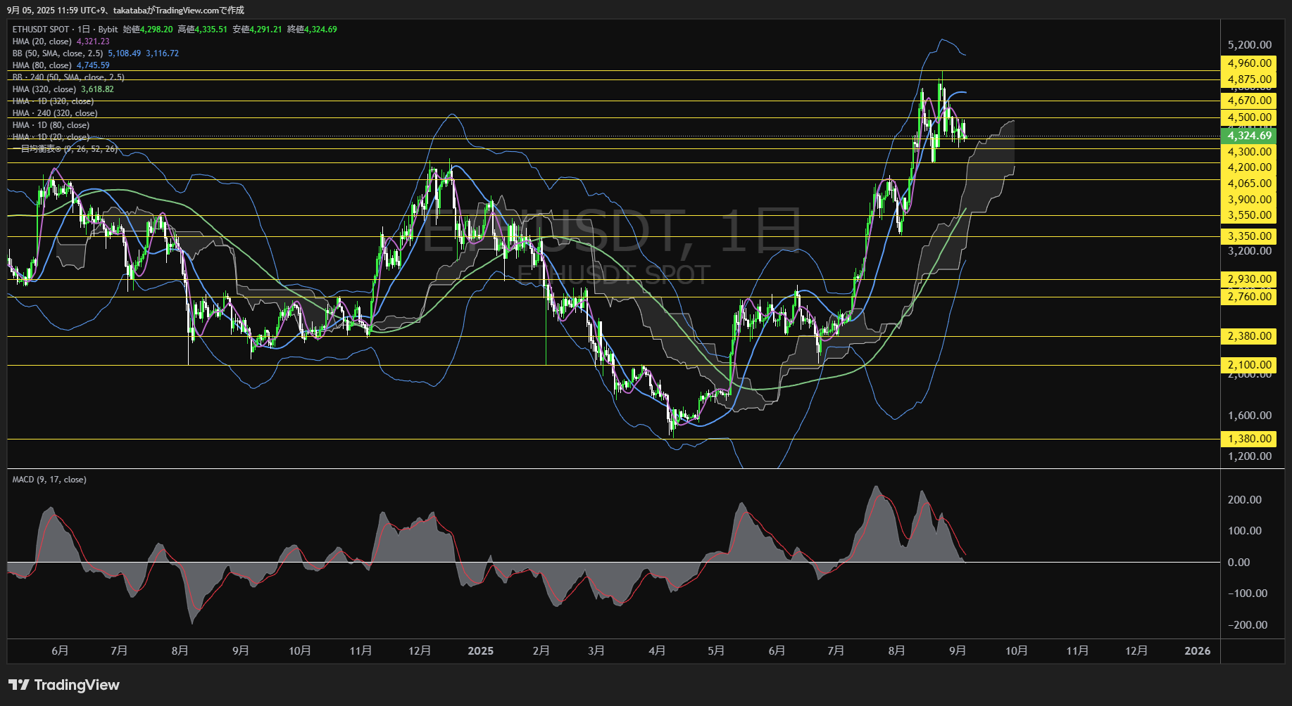This screenshot has height=706, width=1292.
Task: Select the 5月 label on the time axis
Action: [x=716, y=651]
